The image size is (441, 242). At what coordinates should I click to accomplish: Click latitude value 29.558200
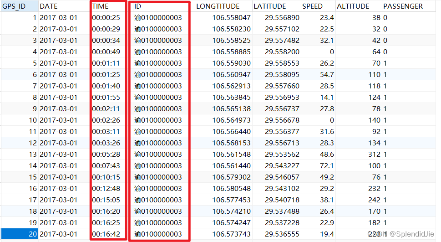tap(282, 52)
